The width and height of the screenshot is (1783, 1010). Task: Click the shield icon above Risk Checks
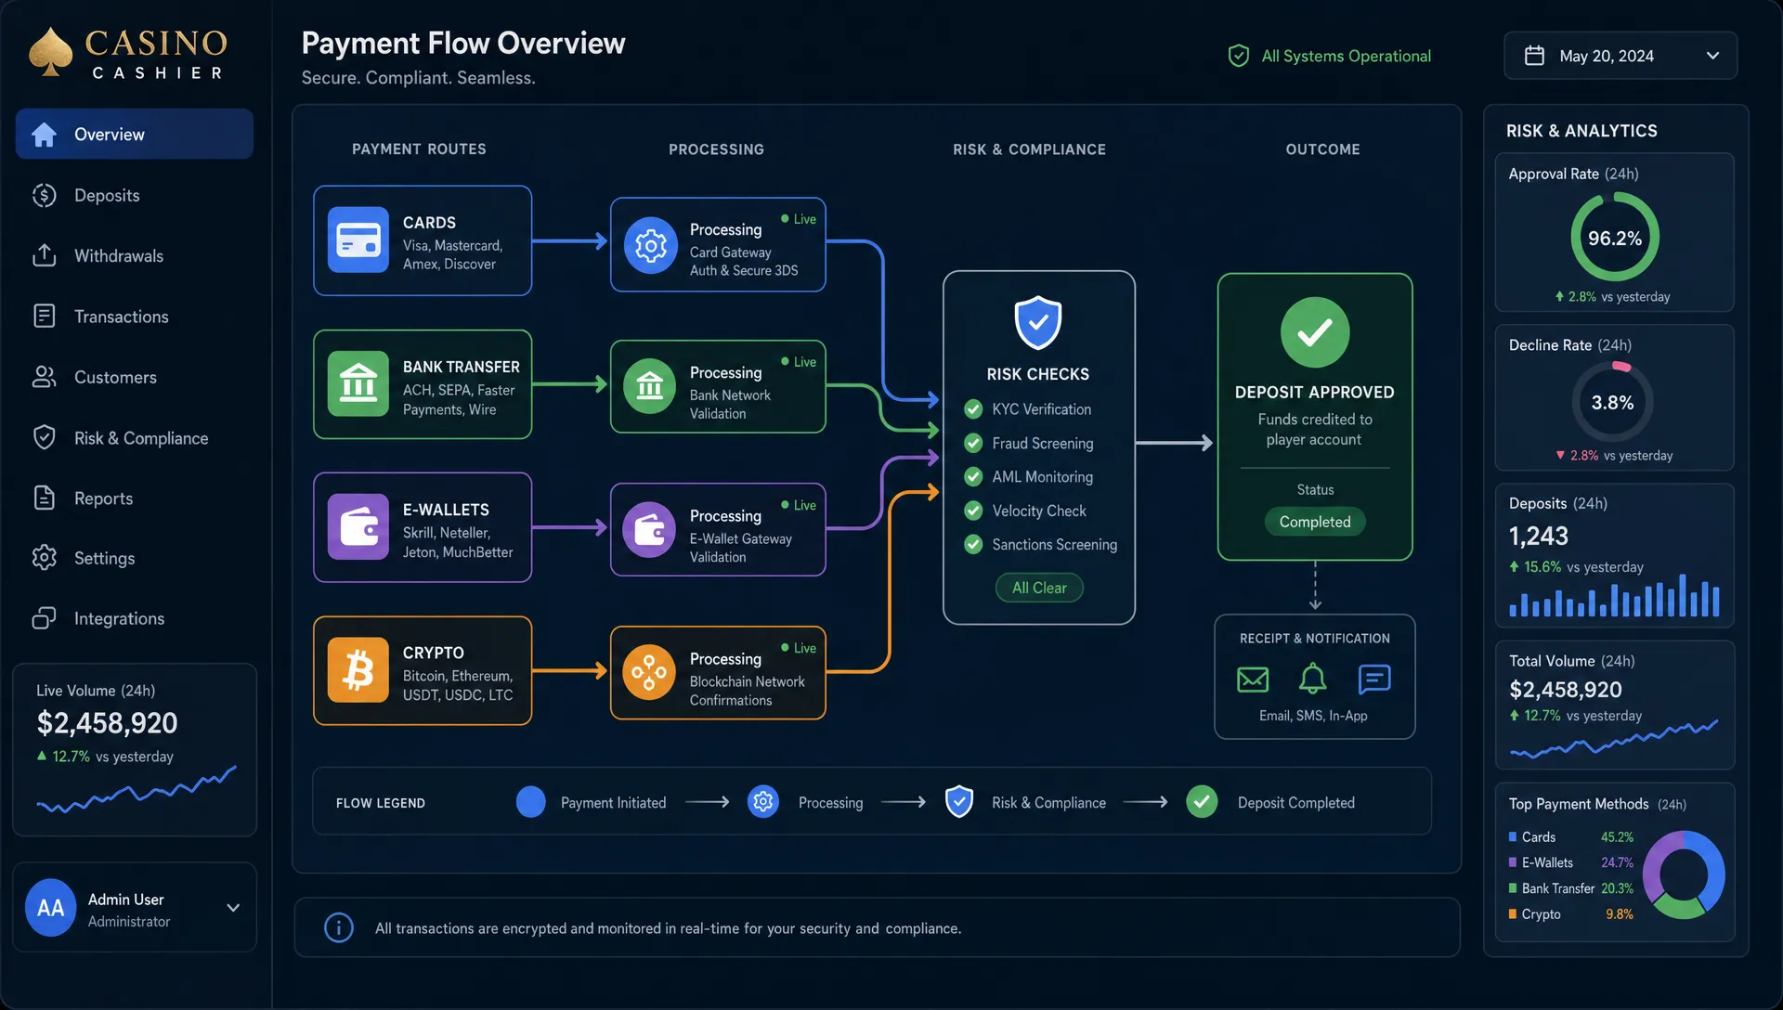tap(1038, 322)
